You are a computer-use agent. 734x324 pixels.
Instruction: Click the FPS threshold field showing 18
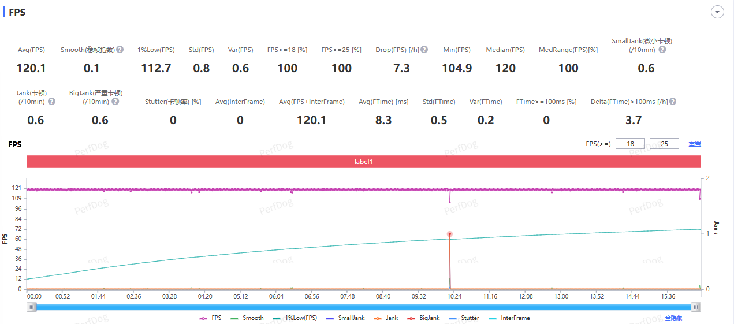(x=630, y=144)
